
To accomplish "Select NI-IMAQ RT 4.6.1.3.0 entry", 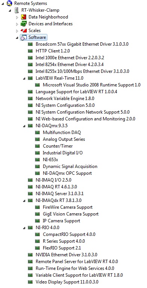I will point(56,187).
